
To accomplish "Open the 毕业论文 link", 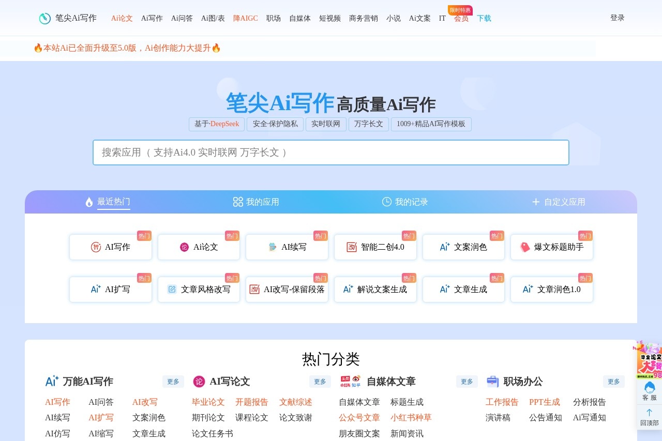I will pos(208,402).
